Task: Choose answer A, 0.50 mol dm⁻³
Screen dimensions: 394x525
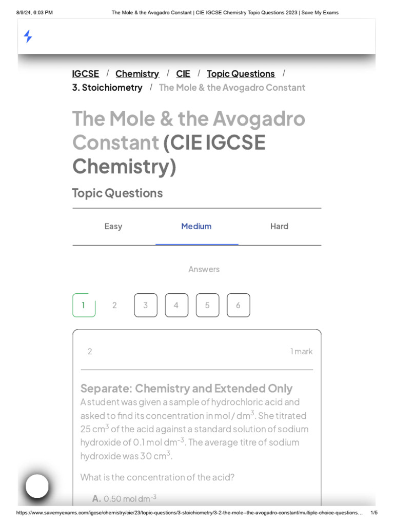Action: pyautogui.click(x=125, y=498)
